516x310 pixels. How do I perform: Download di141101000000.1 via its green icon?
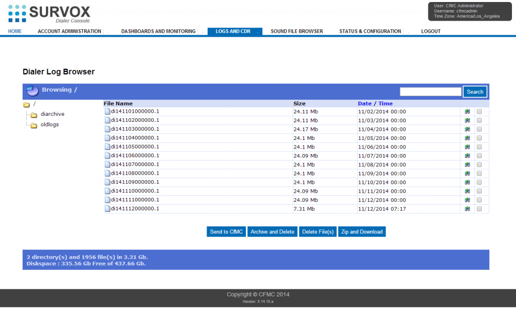[x=467, y=111]
